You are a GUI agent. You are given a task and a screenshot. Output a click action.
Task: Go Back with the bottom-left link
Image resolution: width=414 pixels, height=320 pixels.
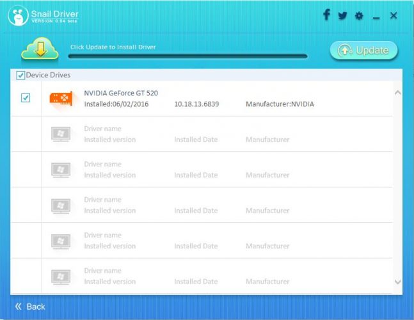click(30, 307)
